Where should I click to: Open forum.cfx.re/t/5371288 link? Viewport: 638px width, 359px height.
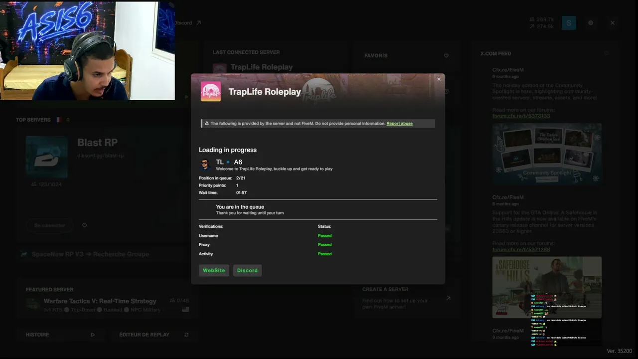521,249
